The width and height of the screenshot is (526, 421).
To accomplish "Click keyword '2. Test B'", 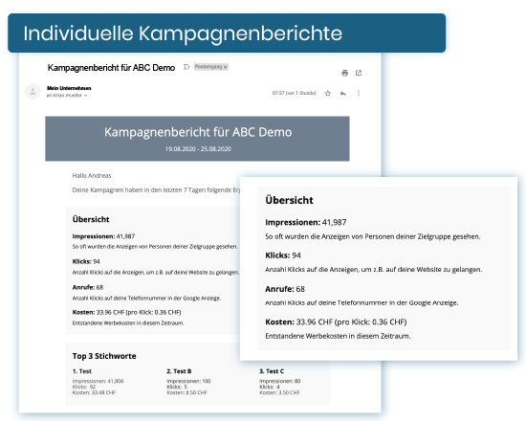I will (x=179, y=371).
